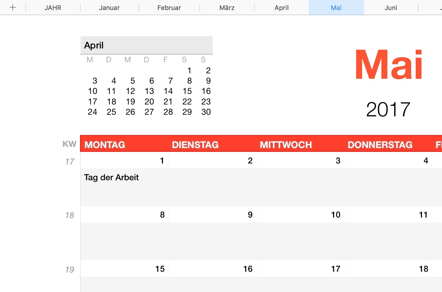Switch to the JAHR sheet tab
The width and height of the screenshot is (442, 292).
(53, 8)
